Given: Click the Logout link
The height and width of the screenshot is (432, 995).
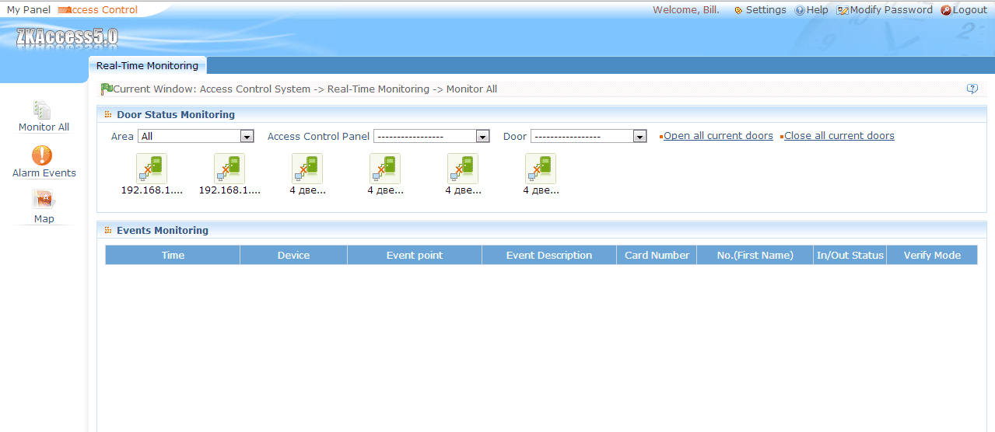Looking at the screenshot, I should [964, 10].
